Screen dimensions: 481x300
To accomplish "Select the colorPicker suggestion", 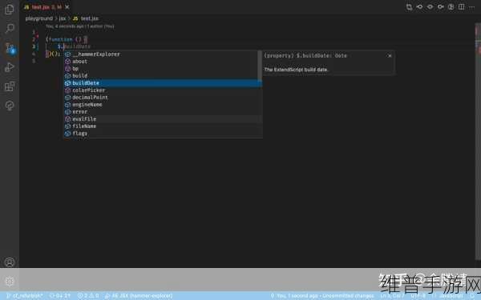I will pyautogui.click(x=163, y=90).
